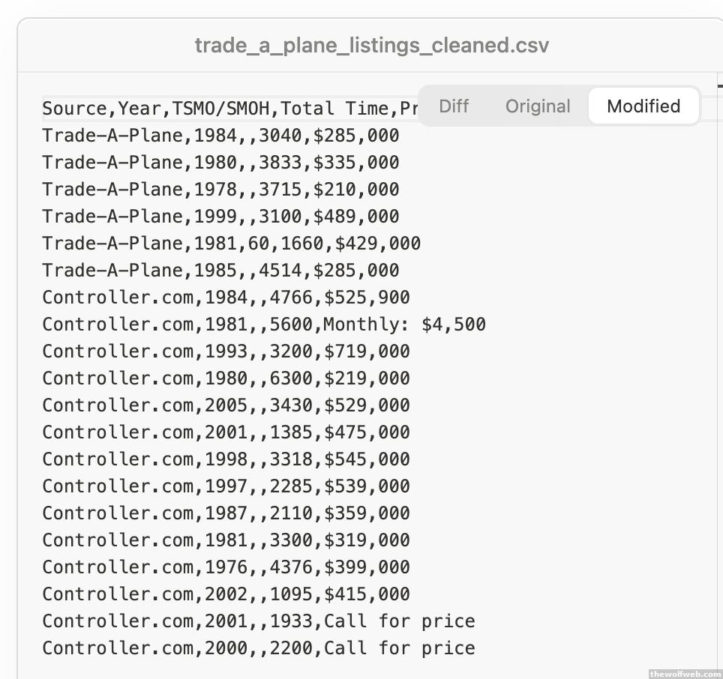The width and height of the screenshot is (723, 679).
Task: Switch to the Diff view tab
Action: point(453,106)
